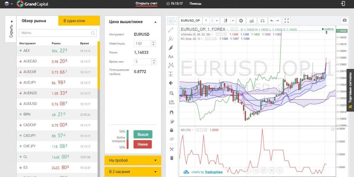Select the brush drawing tool
The width and height of the screenshot is (354, 177).
point(171,48)
